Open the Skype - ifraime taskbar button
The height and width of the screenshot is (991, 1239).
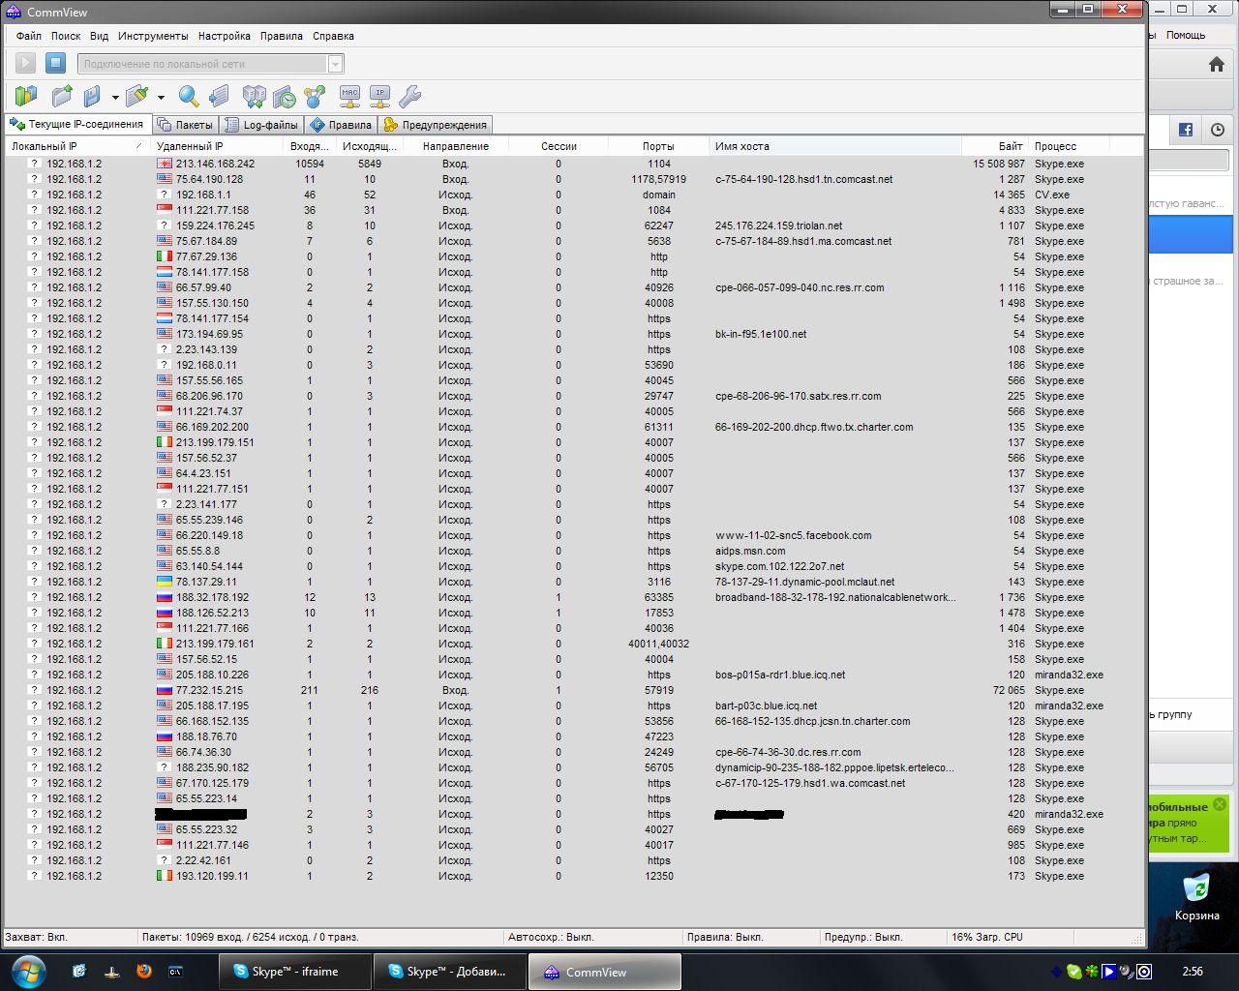click(x=294, y=972)
